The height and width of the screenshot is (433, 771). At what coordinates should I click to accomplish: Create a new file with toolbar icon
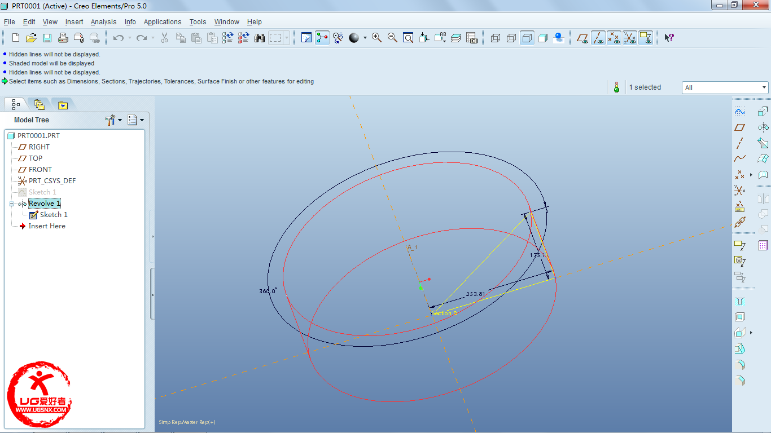click(16, 38)
